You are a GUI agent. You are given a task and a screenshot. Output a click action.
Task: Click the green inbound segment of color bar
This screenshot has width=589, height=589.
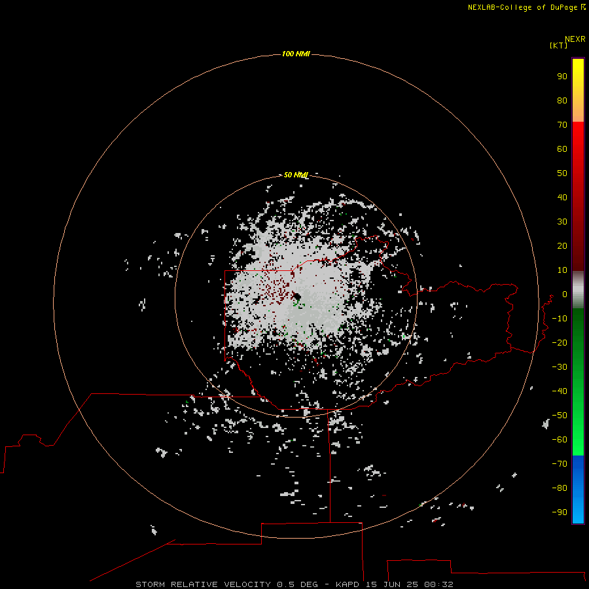(578, 382)
